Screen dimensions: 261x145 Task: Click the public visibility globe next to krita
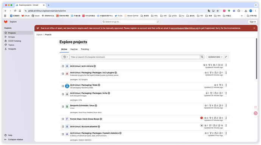pos(109,93)
